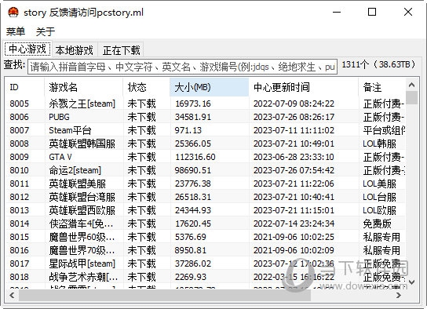The height and width of the screenshot is (309, 427).
Task: Click the horizontal scrollbar thumb
Action: pyautogui.click(x=165, y=295)
